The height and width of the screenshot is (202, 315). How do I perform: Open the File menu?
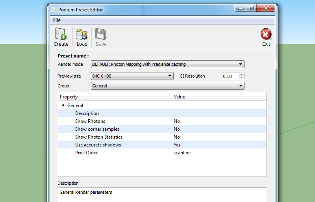coord(57,20)
